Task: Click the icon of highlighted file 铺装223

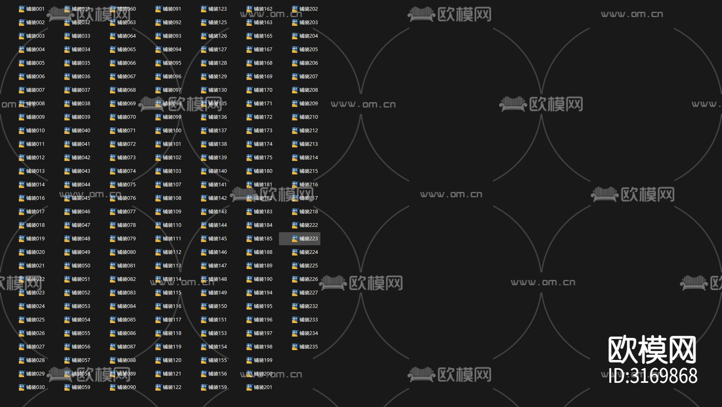Action: [x=295, y=239]
